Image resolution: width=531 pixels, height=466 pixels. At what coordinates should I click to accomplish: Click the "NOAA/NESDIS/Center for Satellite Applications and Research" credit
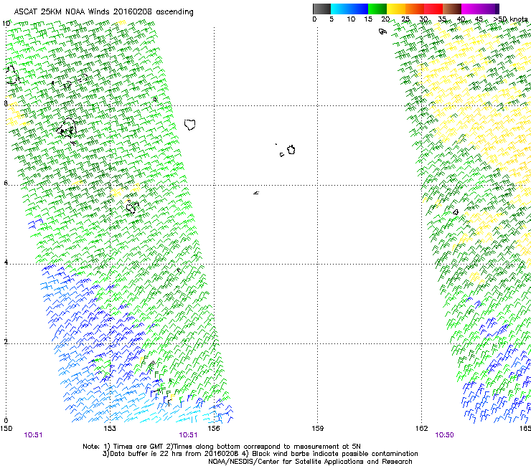(310, 462)
